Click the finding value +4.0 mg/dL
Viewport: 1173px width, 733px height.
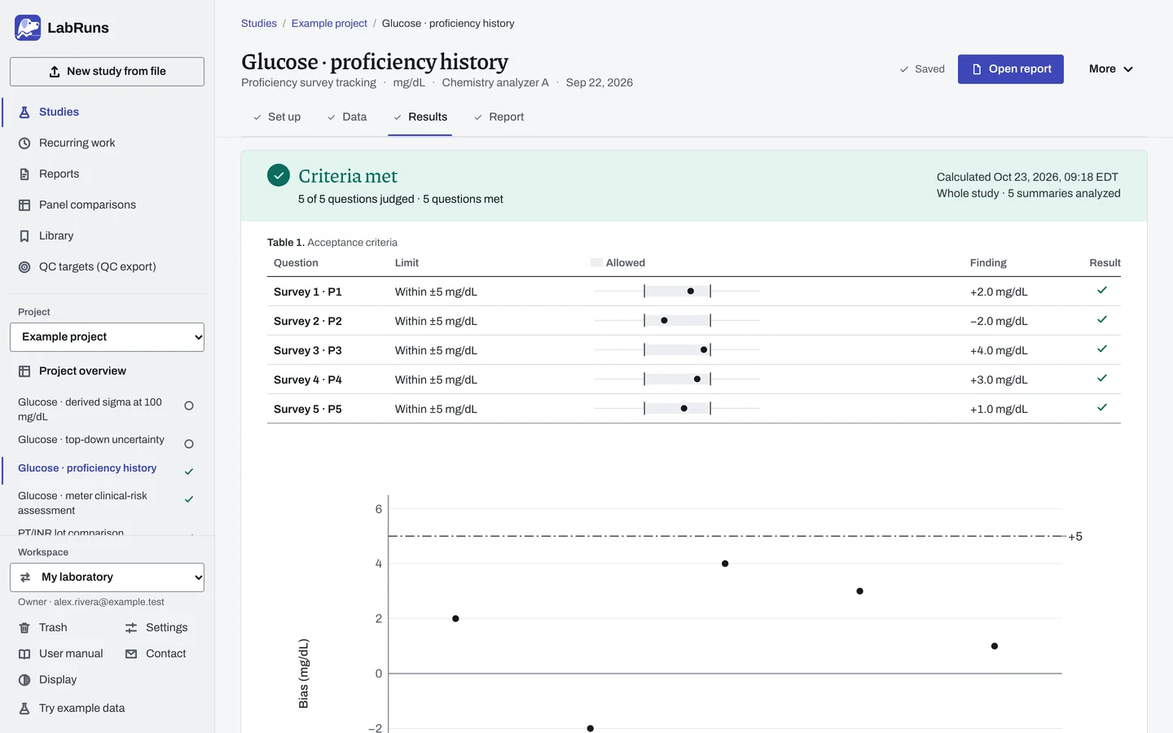[x=999, y=351]
